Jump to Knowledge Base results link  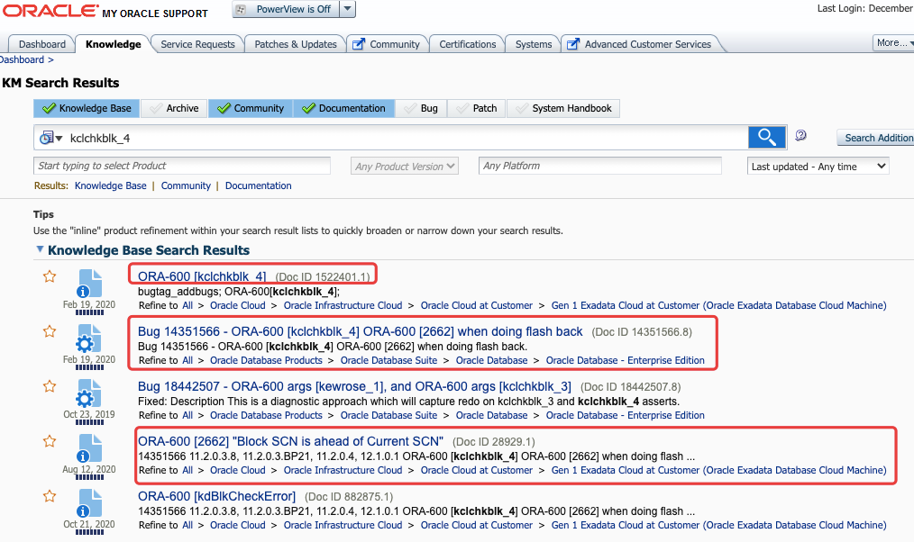110,185
